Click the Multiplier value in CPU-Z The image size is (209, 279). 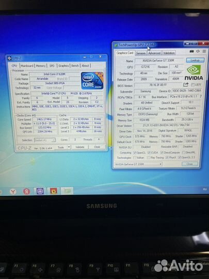point(44,123)
